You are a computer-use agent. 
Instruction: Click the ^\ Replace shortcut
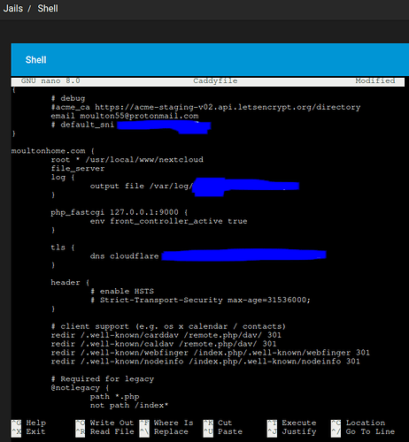[164, 432]
